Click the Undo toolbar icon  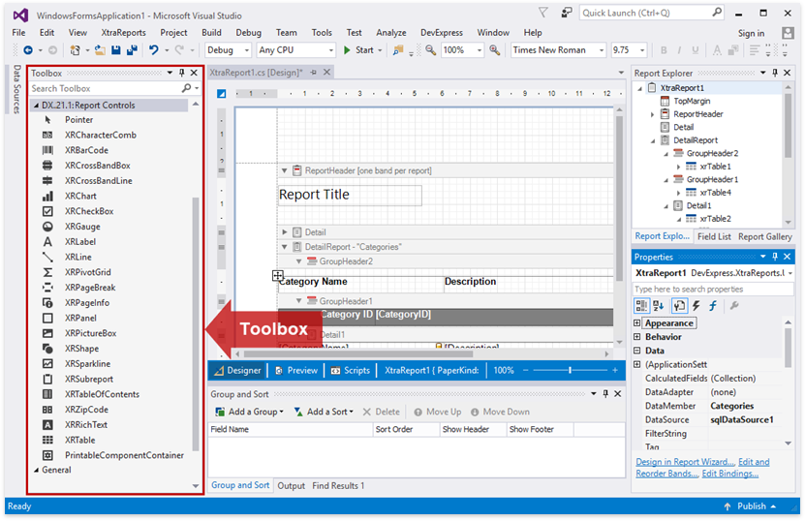pos(153,50)
